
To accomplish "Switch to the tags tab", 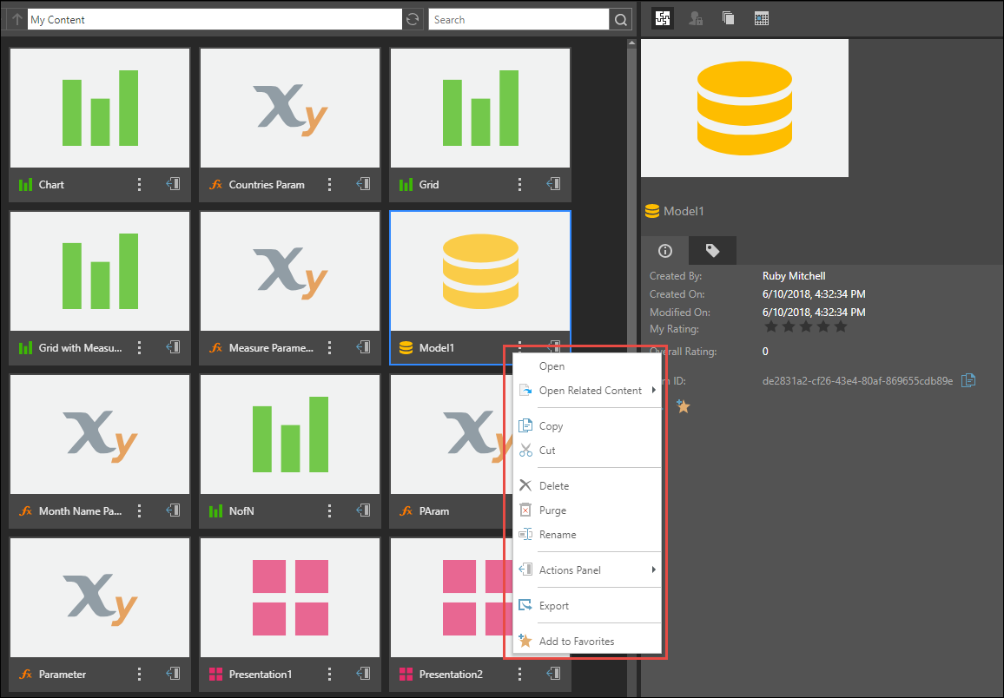I will (712, 251).
